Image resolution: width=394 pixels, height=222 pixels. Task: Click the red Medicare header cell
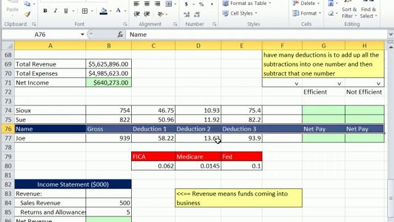click(x=198, y=157)
